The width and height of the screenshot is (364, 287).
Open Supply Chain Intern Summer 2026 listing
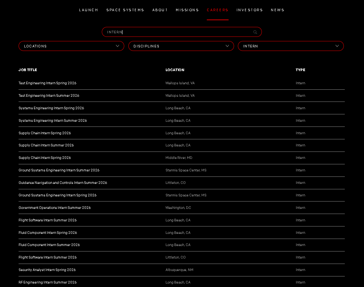click(x=46, y=145)
